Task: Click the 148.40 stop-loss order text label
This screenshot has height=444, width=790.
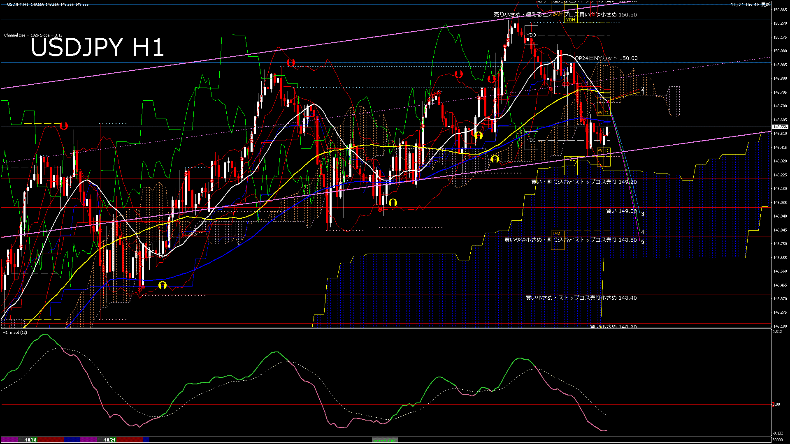Action: pyautogui.click(x=581, y=298)
